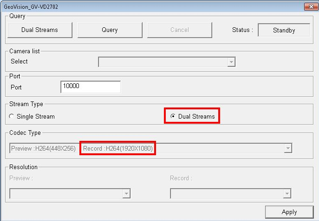Image resolution: width=319 pixels, height=221 pixels.
Task: Click the disabled Cancel button
Action: coord(180,30)
